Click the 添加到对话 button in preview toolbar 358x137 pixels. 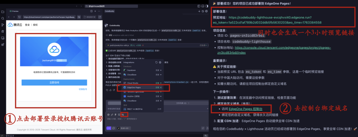click(x=89, y=17)
